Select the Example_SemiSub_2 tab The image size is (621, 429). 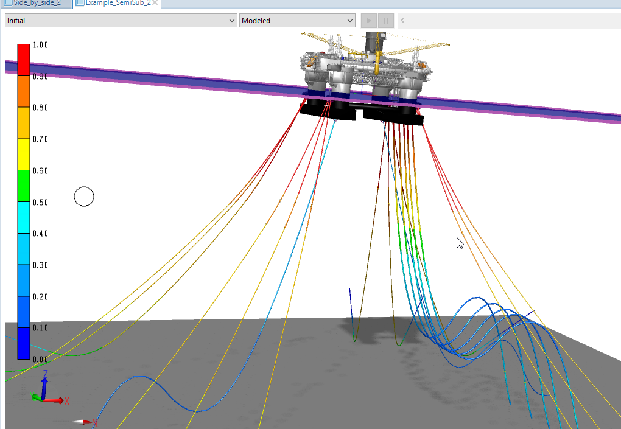pos(117,3)
